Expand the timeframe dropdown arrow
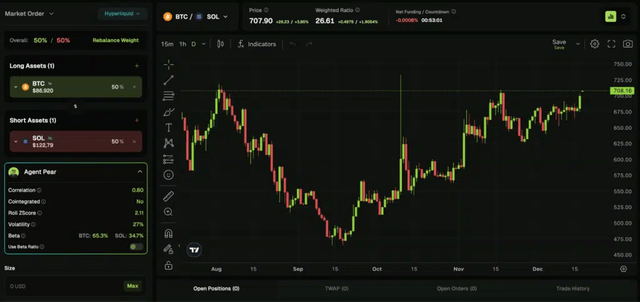This screenshot has width=640, height=302. pos(203,44)
